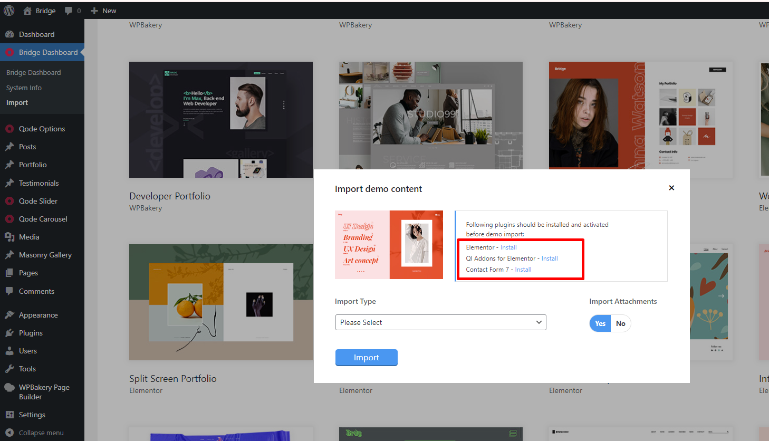Click the WordPress logo icon
This screenshot has height=441, width=769.
tap(9, 11)
